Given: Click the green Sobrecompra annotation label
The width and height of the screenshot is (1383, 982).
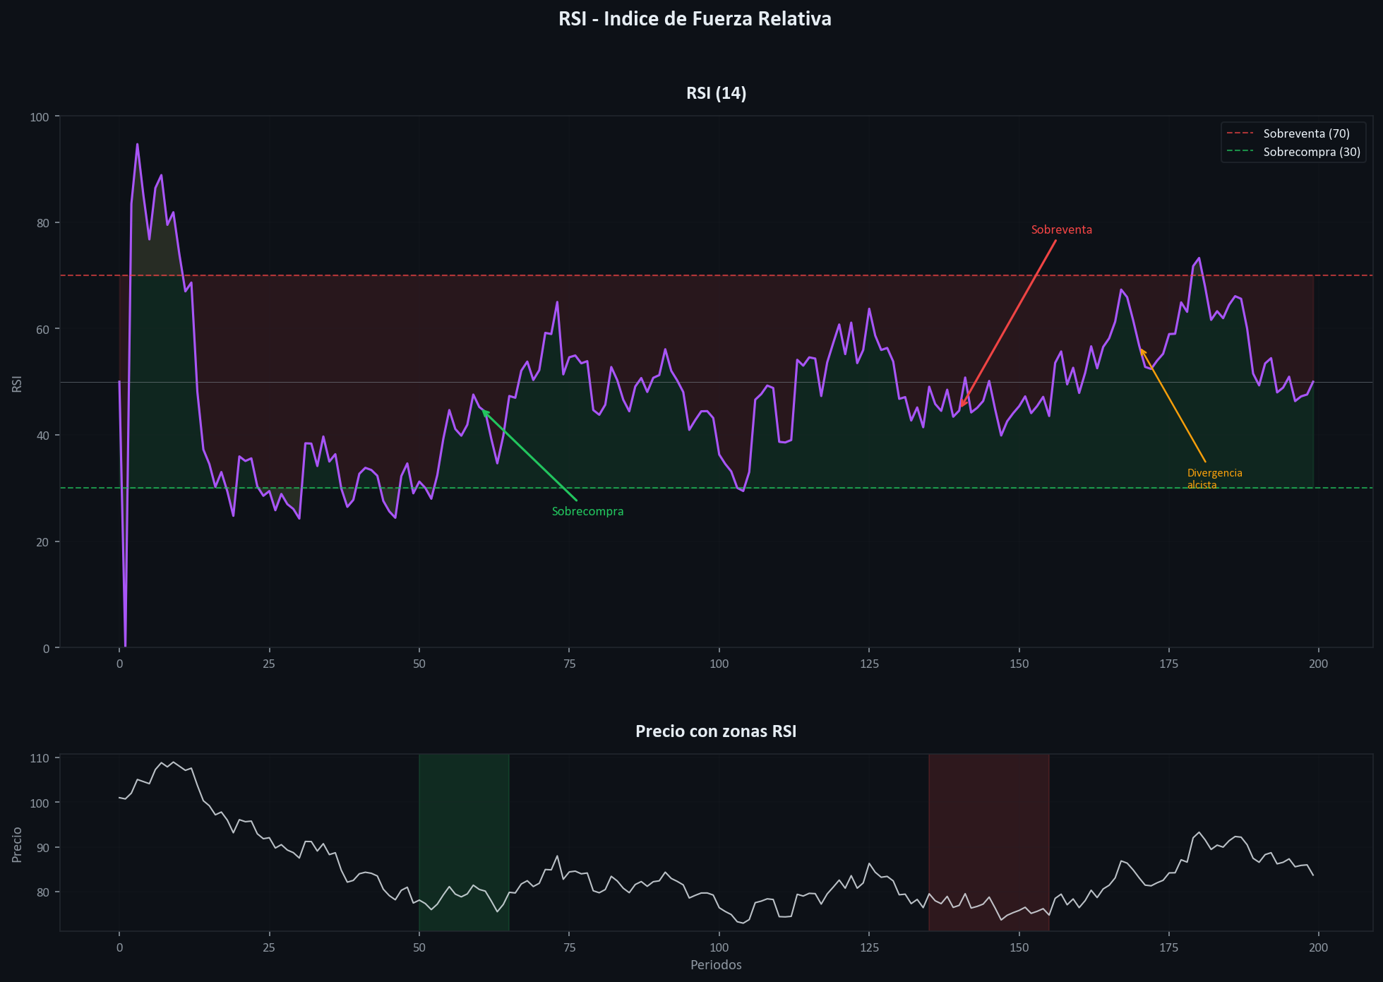Looking at the screenshot, I should [587, 512].
